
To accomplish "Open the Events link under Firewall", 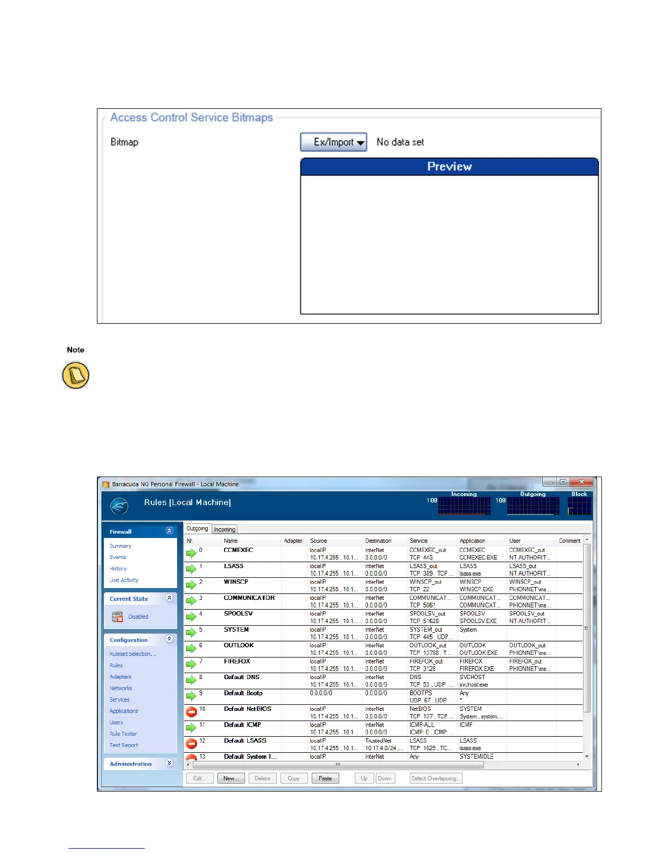I will click(x=118, y=557).
